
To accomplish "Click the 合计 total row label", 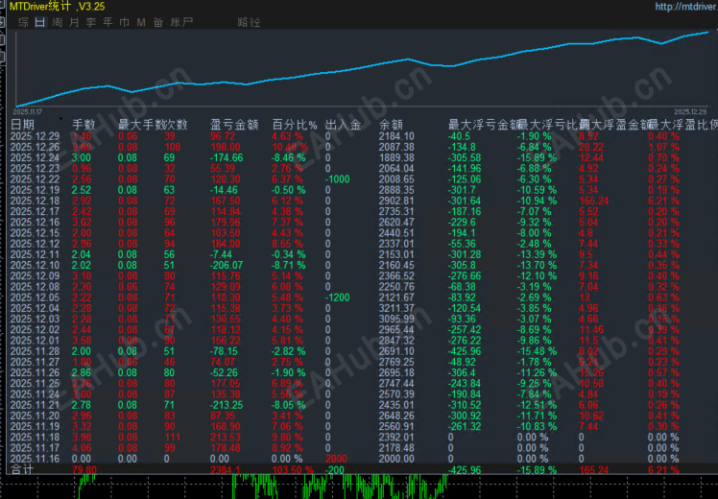I will click(22, 469).
